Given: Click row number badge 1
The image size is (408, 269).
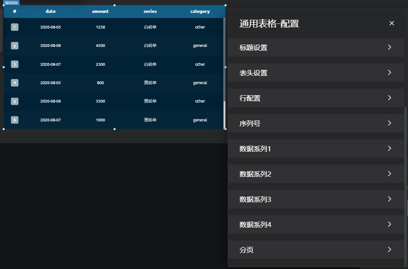Looking at the screenshot, I should coord(15,27).
